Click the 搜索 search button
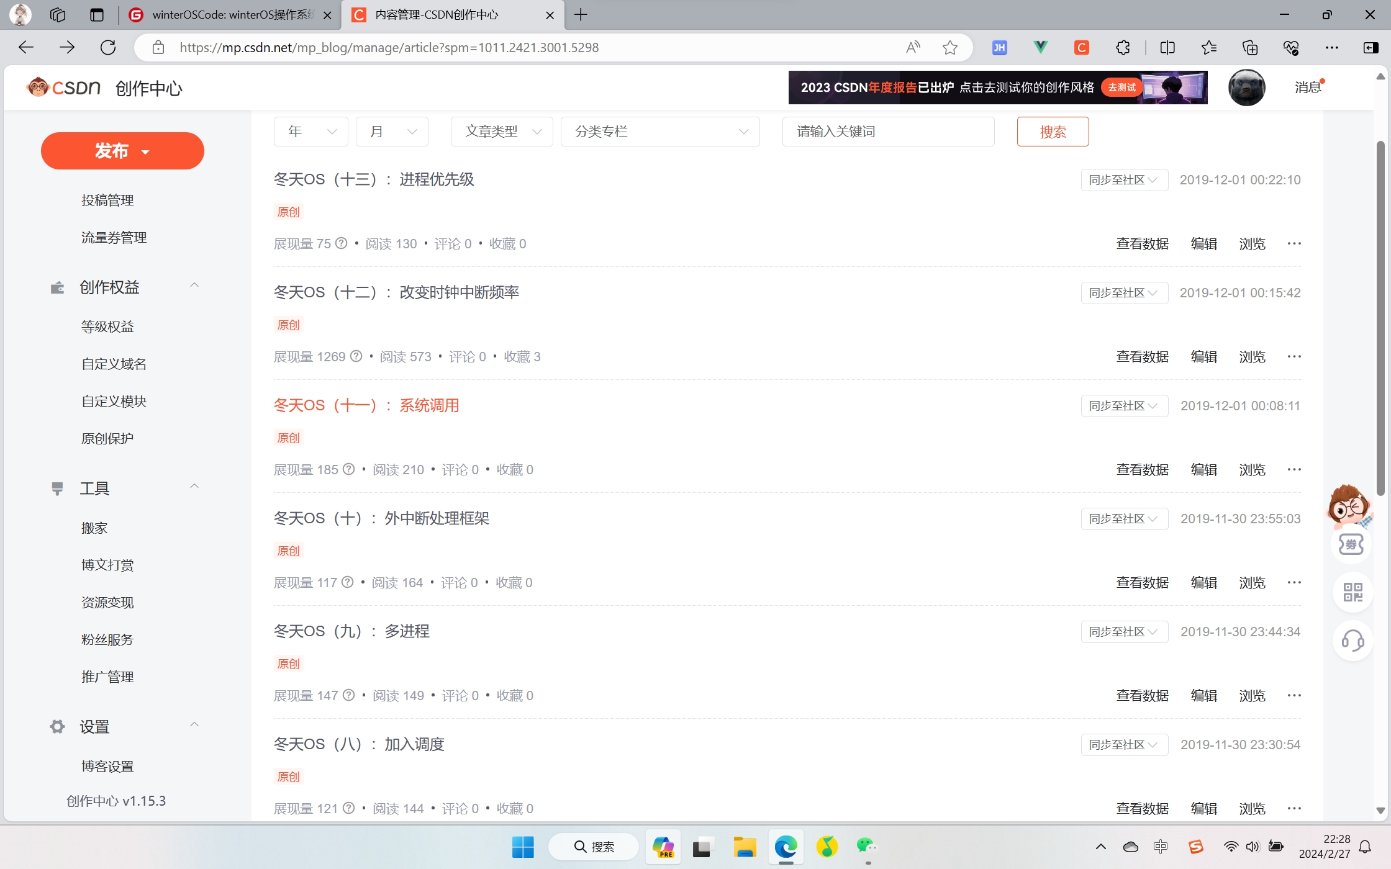 [1053, 132]
